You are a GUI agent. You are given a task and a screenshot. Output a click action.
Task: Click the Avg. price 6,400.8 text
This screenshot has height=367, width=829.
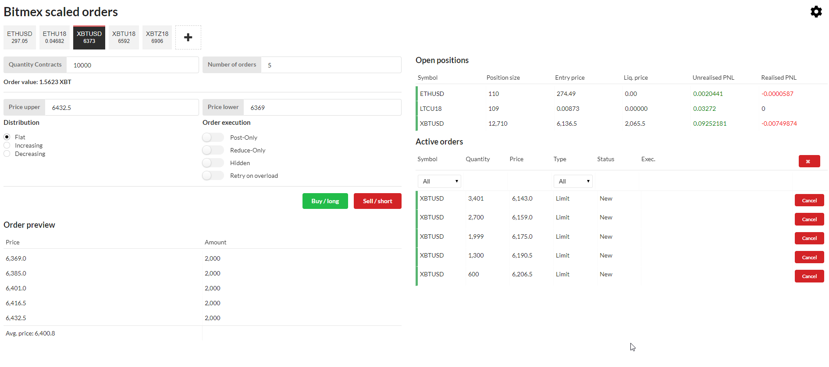click(x=30, y=333)
